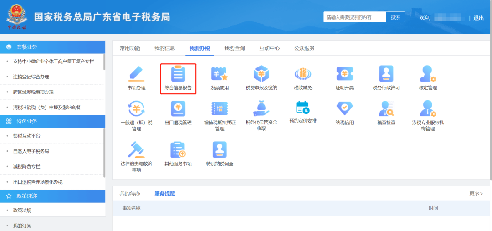Image resolution: width=492 pixels, height=231 pixels.
Task: Click the 退出 logout link
Action: [x=478, y=18]
